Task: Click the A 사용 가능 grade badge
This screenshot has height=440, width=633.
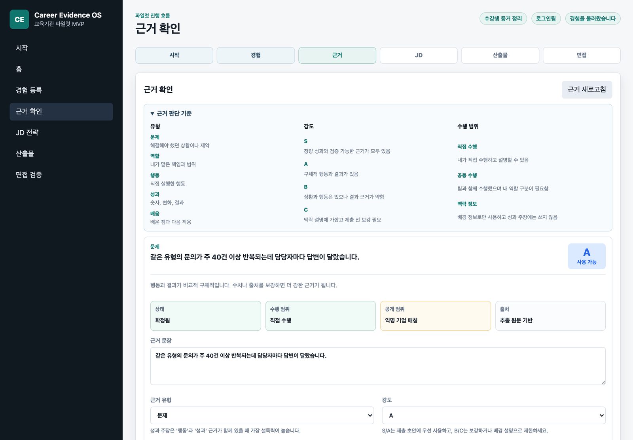Action: coord(586,256)
